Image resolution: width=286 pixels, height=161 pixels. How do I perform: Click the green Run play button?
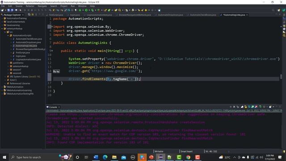tap(86, 10)
